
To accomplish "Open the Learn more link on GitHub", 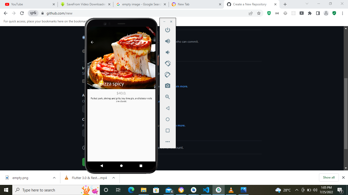I will coord(182,86).
